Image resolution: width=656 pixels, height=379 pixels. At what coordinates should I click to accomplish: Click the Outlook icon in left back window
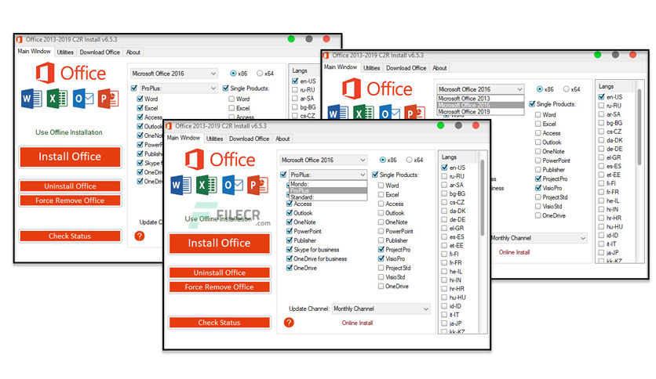coord(83,99)
